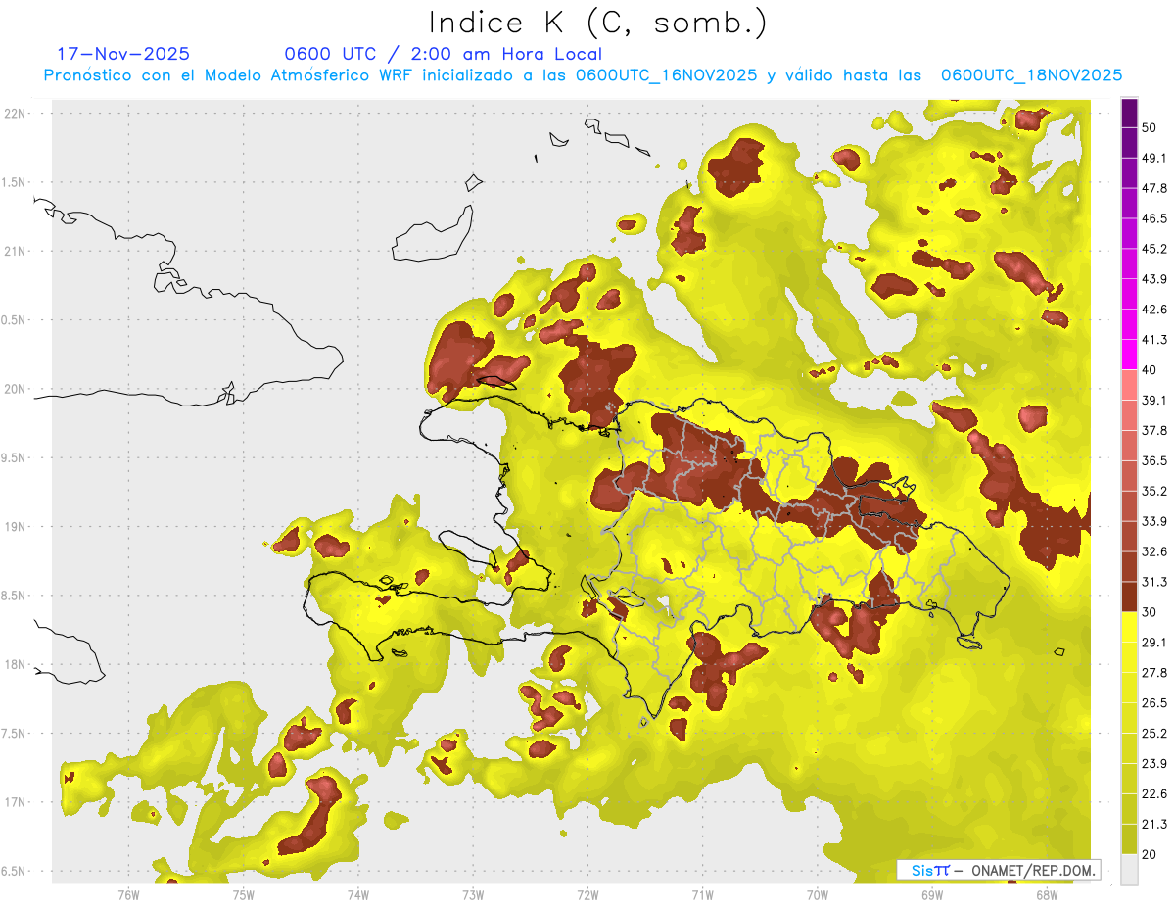Click the "30" colorbar label
Image resolution: width=1175 pixels, height=908 pixels.
click(1150, 612)
